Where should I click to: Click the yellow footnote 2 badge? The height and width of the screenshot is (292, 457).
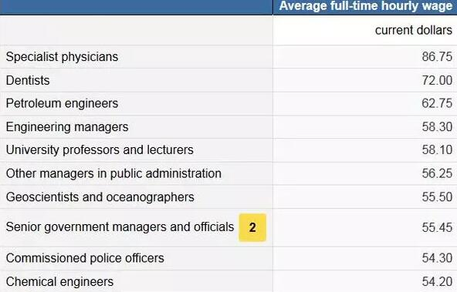(252, 227)
